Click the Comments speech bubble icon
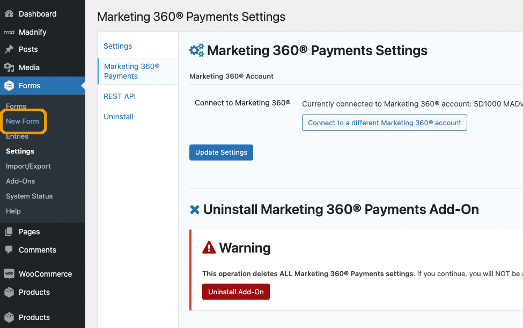Image resolution: width=523 pixels, height=328 pixels. coord(9,250)
